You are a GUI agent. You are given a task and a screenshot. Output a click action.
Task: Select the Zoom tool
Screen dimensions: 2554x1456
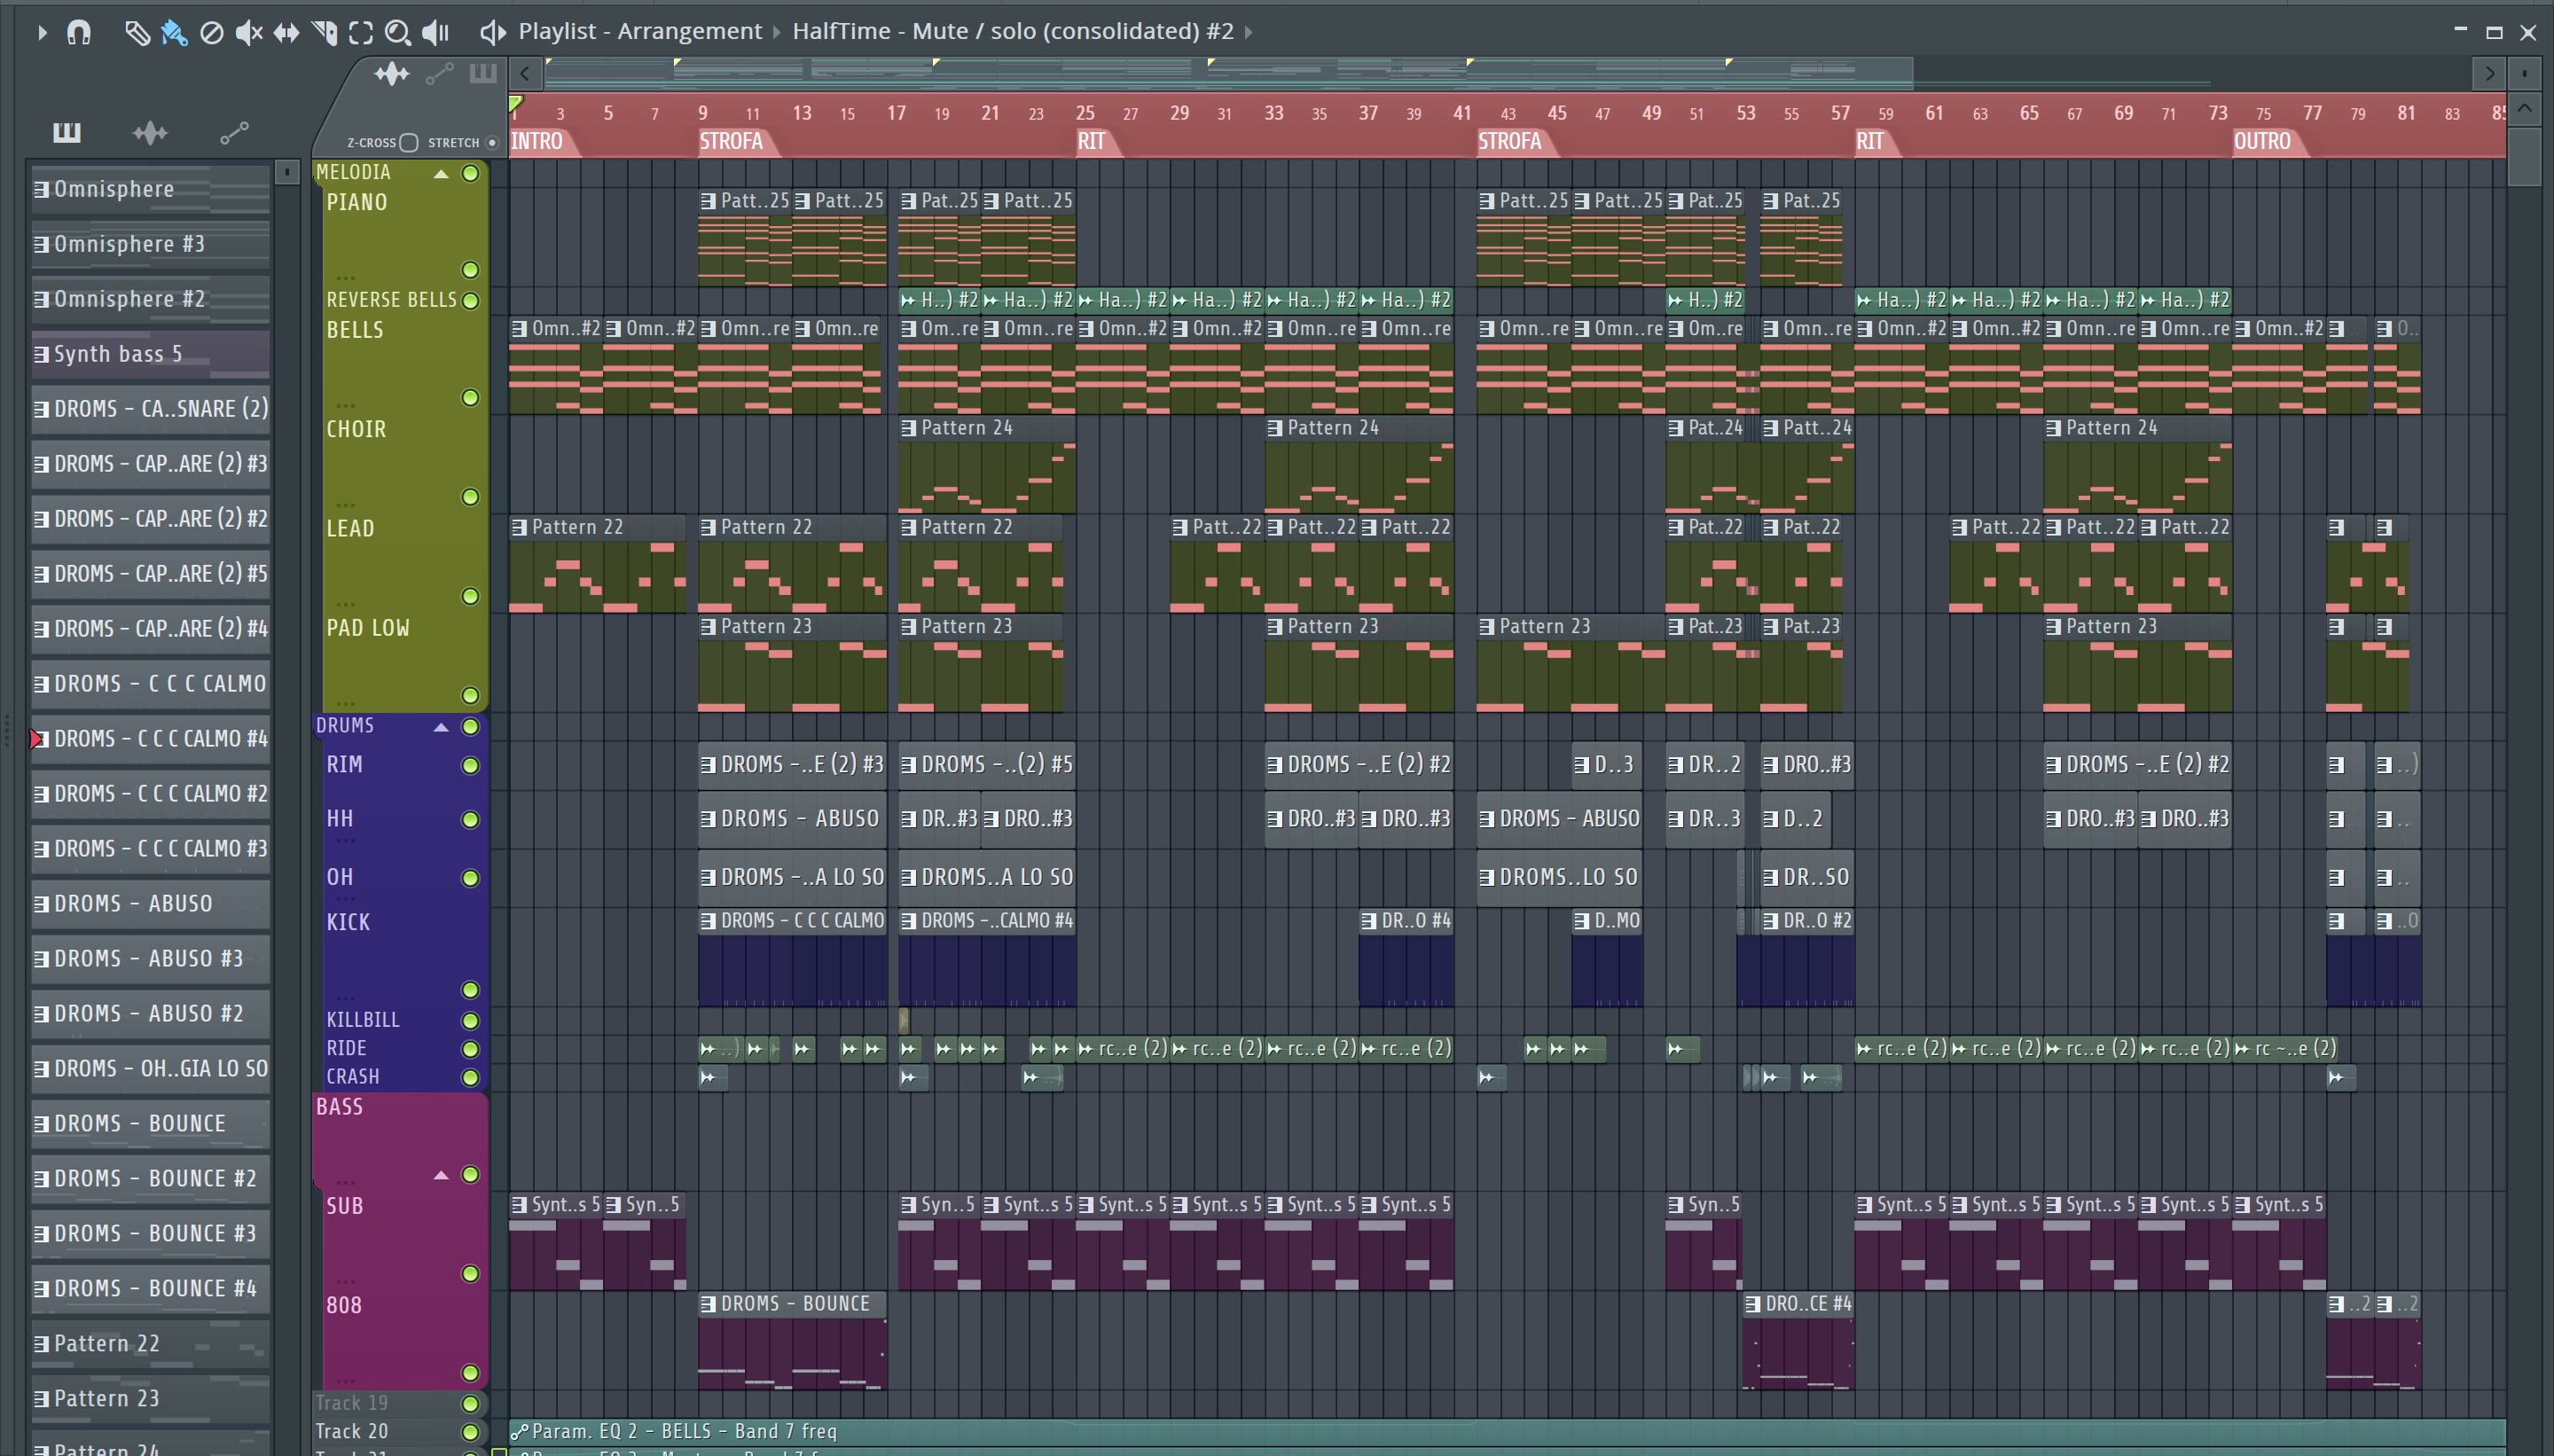pyautogui.click(x=397, y=33)
